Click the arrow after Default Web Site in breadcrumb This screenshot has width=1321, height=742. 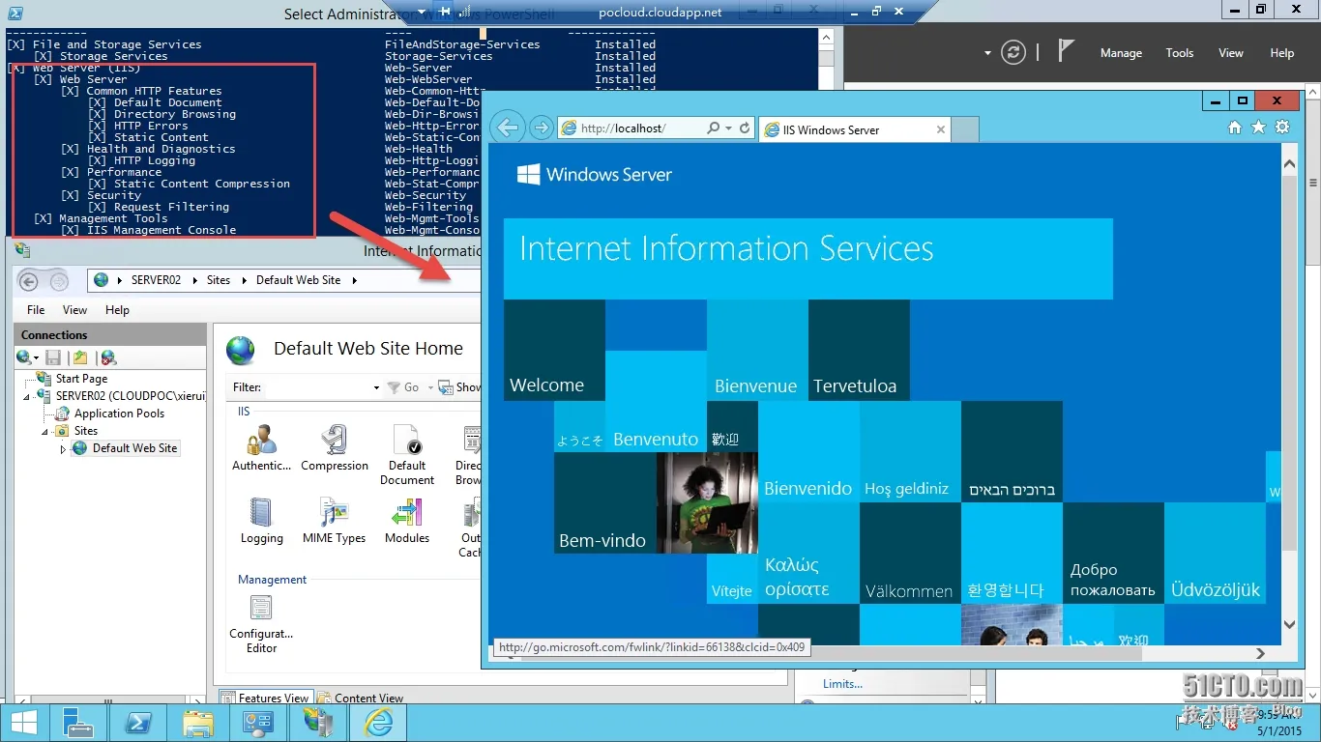(x=354, y=280)
